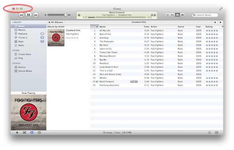Open Ping dropdown on Word Forward
Viewport: 234px width, 150px height.
point(134,81)
